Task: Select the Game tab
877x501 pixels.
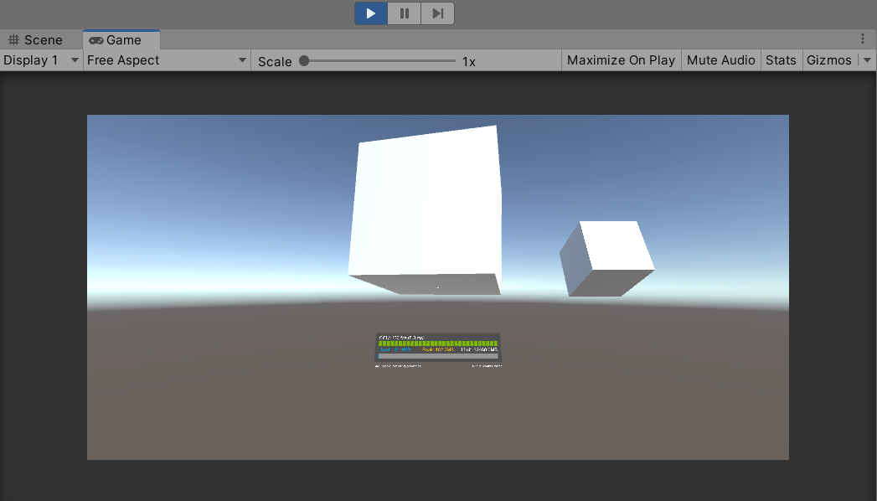Action: 116,40
